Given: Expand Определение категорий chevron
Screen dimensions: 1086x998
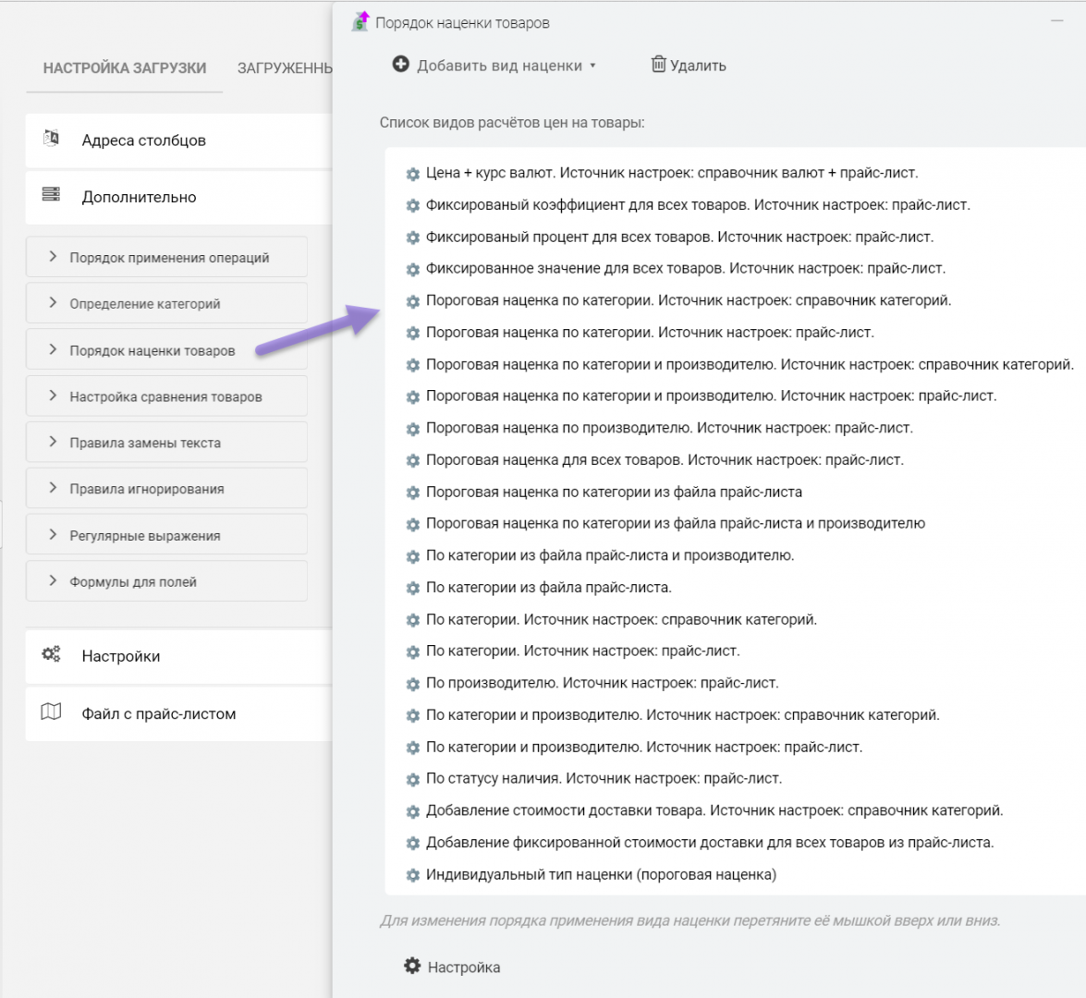Looking at the screenshot, I should [x=53, y=303].
